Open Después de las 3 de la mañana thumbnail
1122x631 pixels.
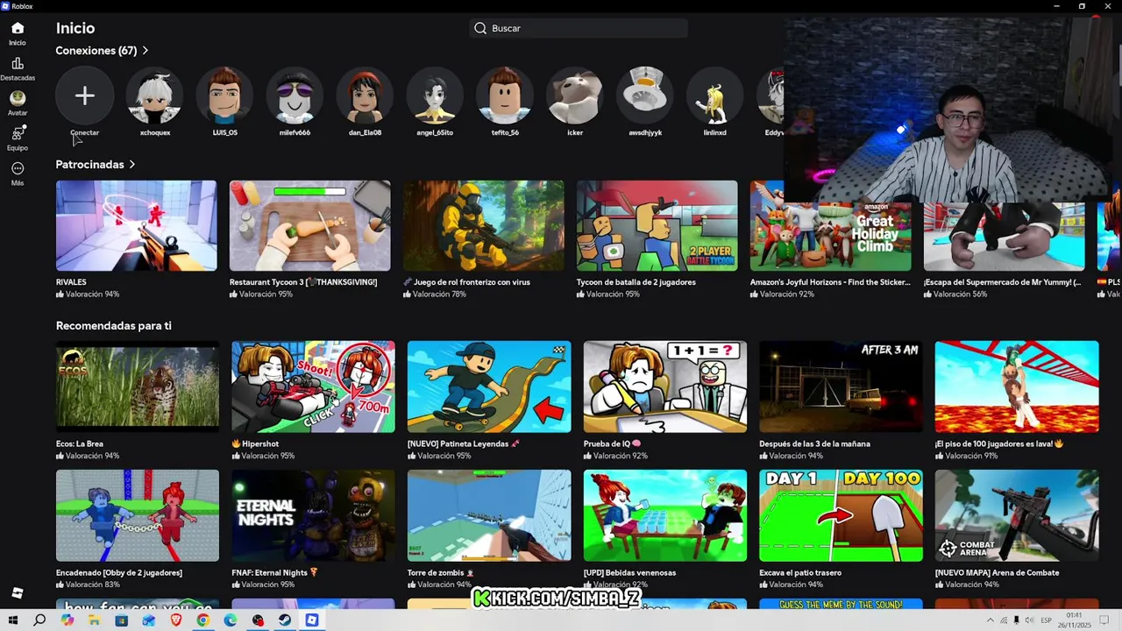841,386
